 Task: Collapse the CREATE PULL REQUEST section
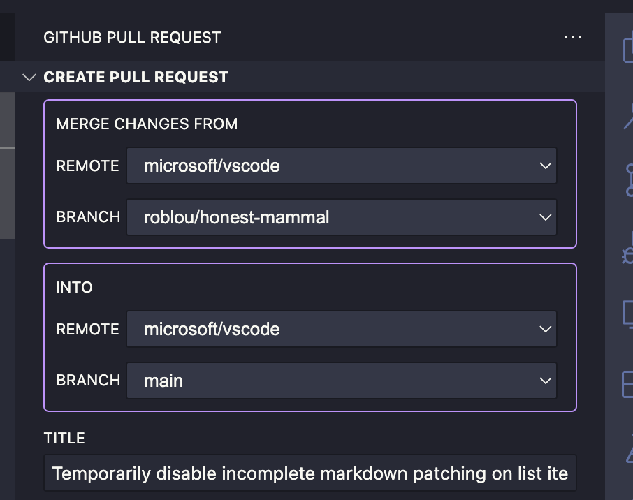(29, 77)
